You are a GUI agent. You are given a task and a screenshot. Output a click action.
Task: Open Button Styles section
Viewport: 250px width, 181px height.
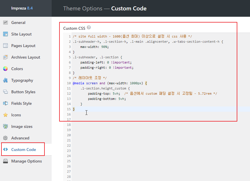pyautogui.click(x=23, y=92)
